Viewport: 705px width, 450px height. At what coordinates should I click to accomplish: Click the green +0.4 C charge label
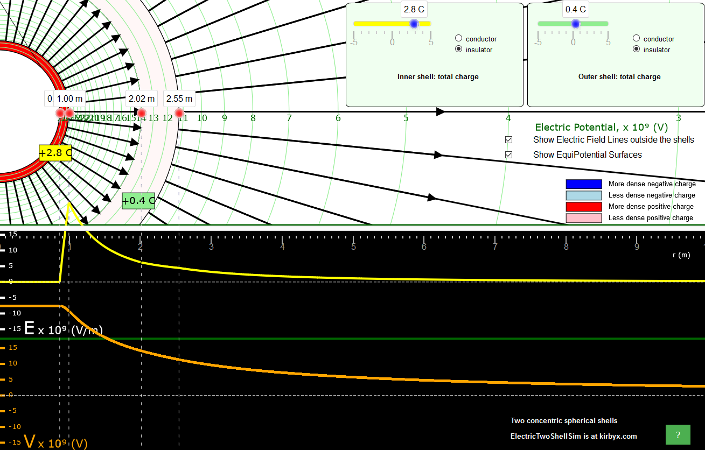click(x=138, y=201)
